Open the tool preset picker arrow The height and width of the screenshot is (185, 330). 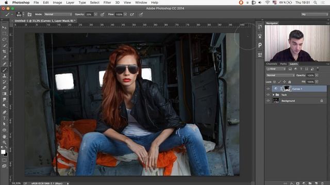tap(12, 14)
